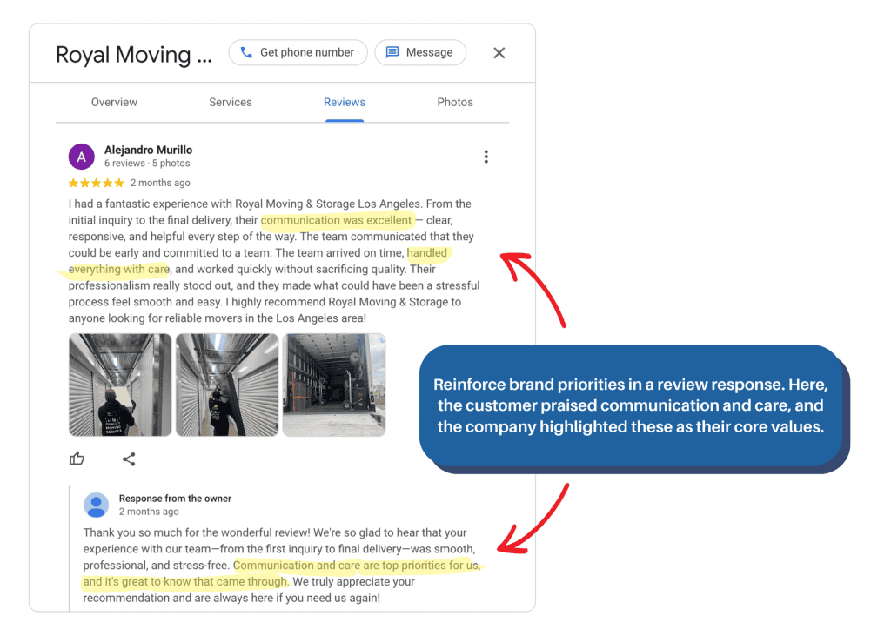The image size is (891, 636).
Task: Click the owner's blue profile avatar
Action: 96,505
